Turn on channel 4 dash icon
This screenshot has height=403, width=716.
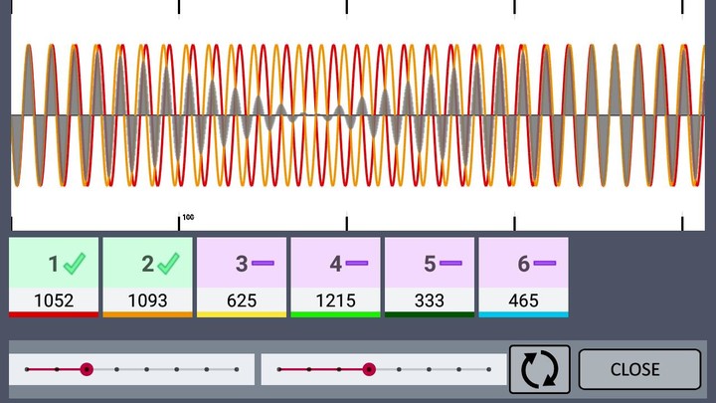point(356,264)
